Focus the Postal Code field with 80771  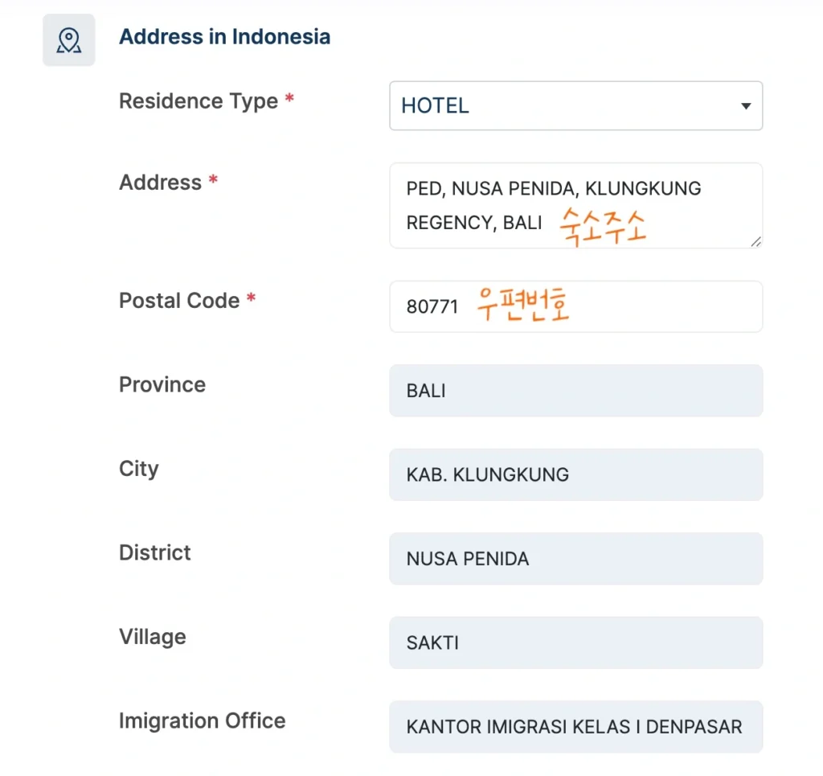(x=575, y=306)
